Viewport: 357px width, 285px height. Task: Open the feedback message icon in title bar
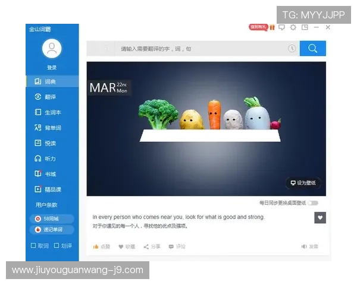coord(281,27)
